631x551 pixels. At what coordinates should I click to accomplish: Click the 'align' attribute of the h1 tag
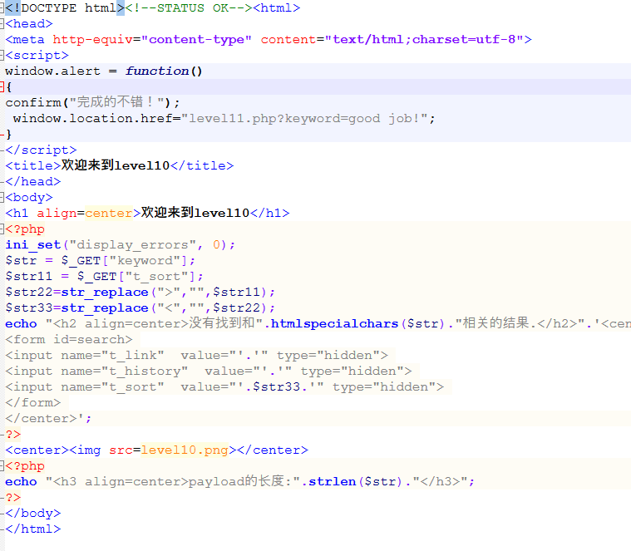click(57, 213)
